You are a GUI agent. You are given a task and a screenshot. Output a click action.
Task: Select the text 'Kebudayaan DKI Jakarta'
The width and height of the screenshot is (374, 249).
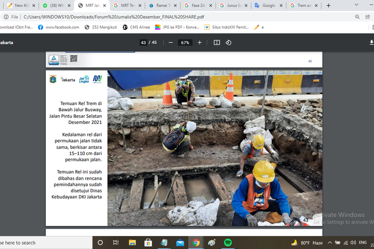coord(77,197)
